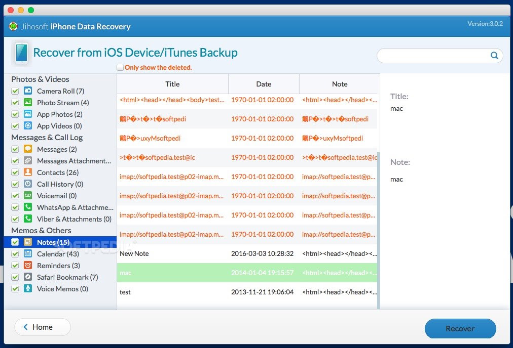Click the Calendar grid icon
This screenshot has height=348, width=513.
coord(28,253)
